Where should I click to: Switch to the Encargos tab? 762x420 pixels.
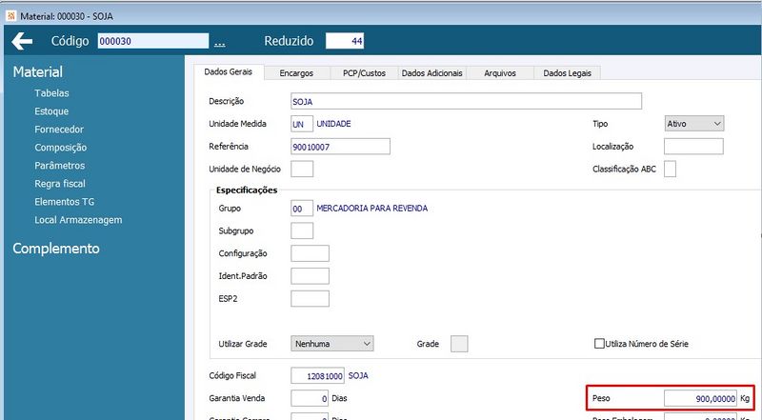(296, 73)
